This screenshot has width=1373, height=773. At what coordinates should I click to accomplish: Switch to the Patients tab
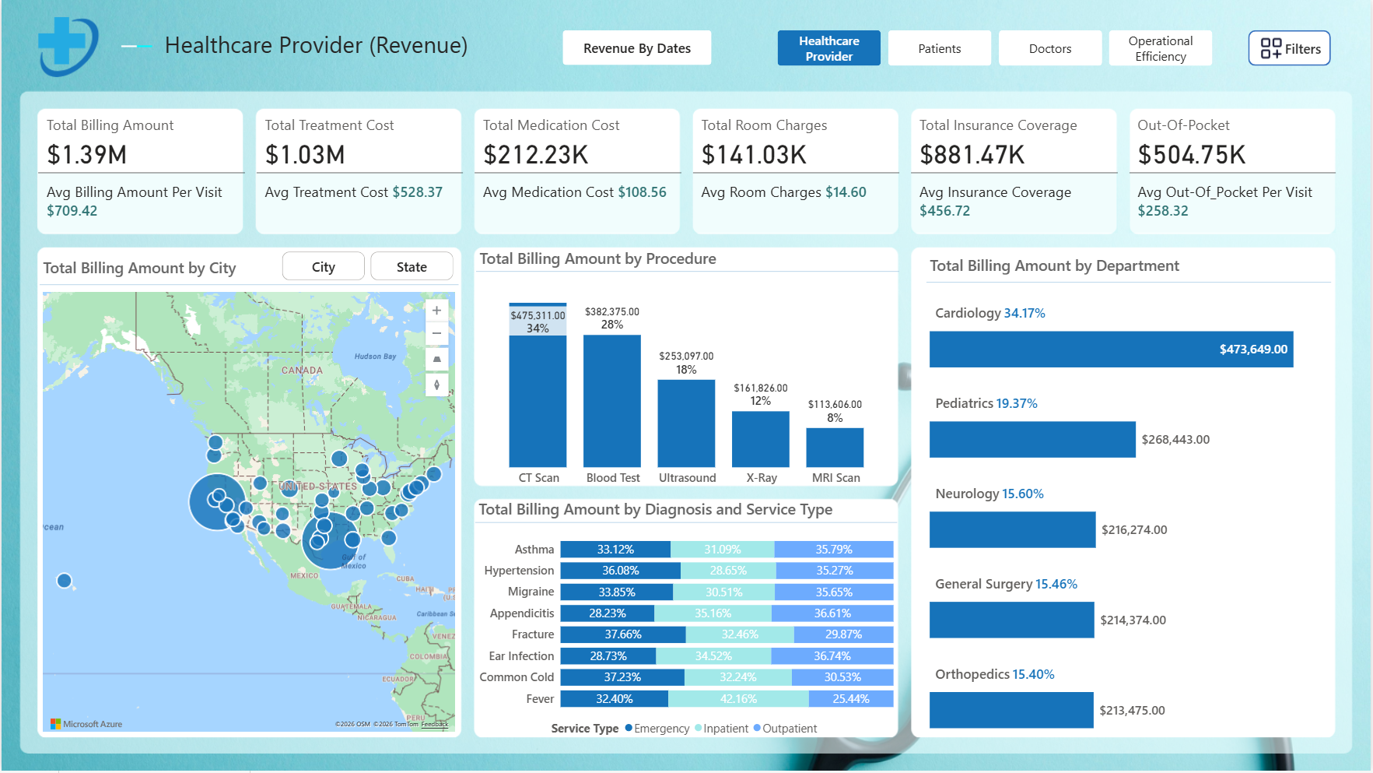(x=940, y=48)
